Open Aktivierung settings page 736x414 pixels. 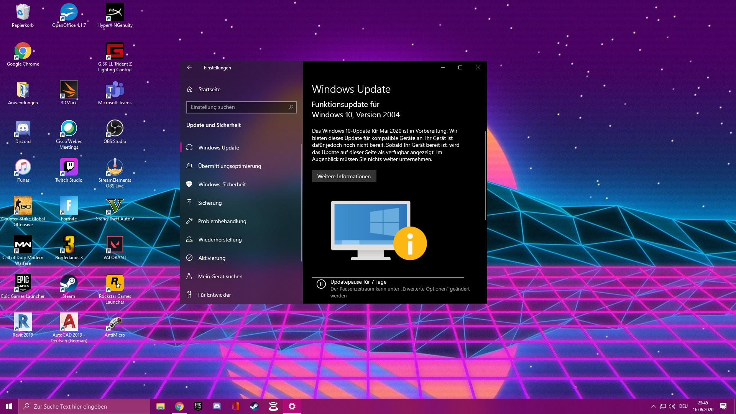coord(212,258)
